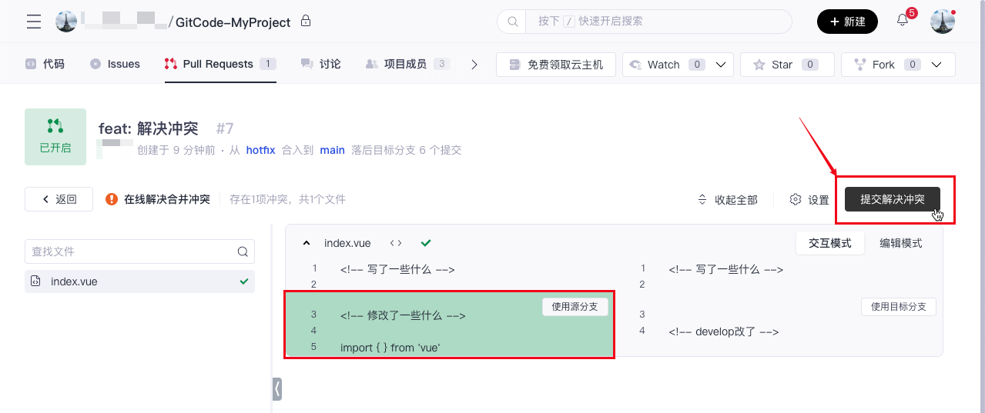Viewport: 985px width, 413px height.
Task: Click the private lock icon by project name
Action: click(306, 21)
